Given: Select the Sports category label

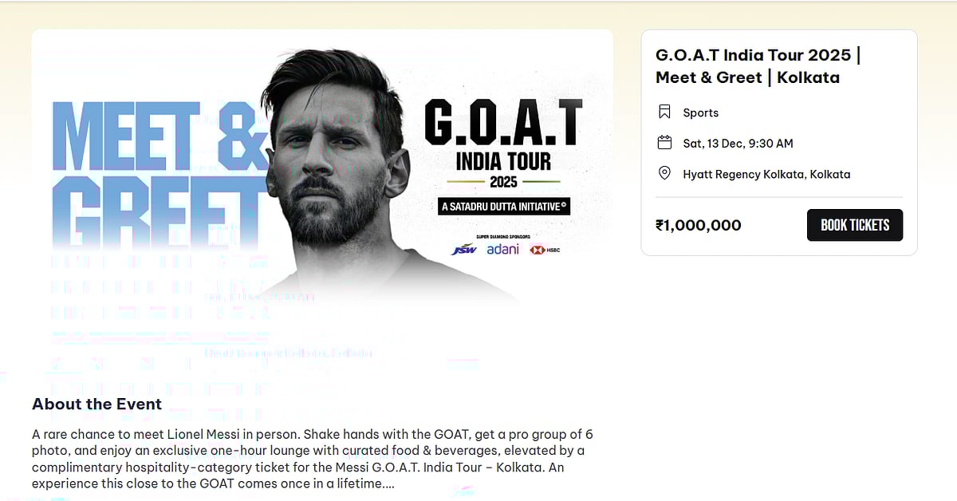Looking at the screenshot, I should click(700, 113).
